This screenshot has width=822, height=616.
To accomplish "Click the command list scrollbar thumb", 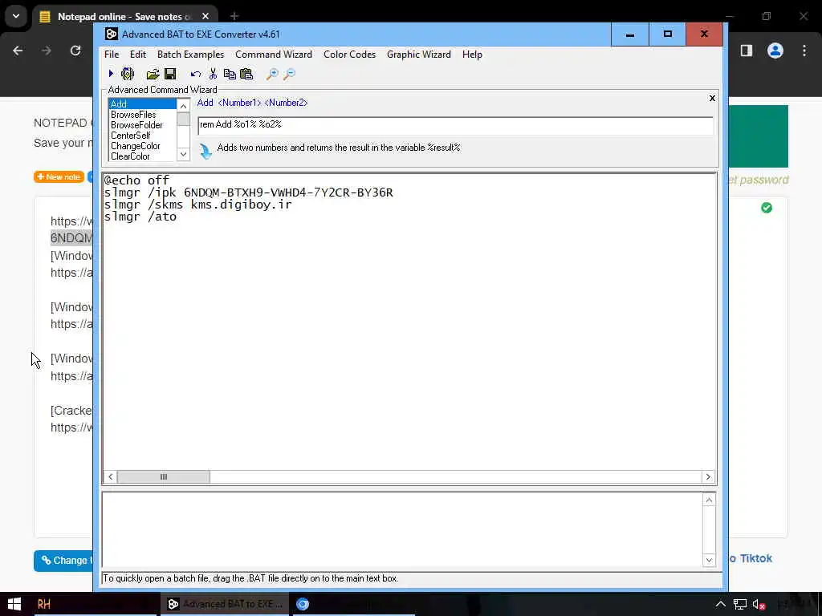I will click(183, 120).
